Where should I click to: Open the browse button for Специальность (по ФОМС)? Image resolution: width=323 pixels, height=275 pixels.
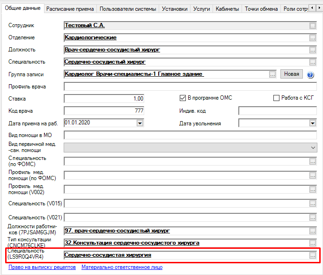point(313,161)
